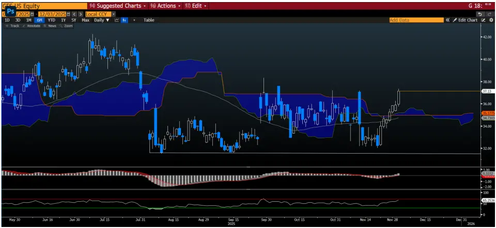Expand the Daily periodicity dropdown
Image resolution: width=496 pixels, height=228 pixels.
101,20
